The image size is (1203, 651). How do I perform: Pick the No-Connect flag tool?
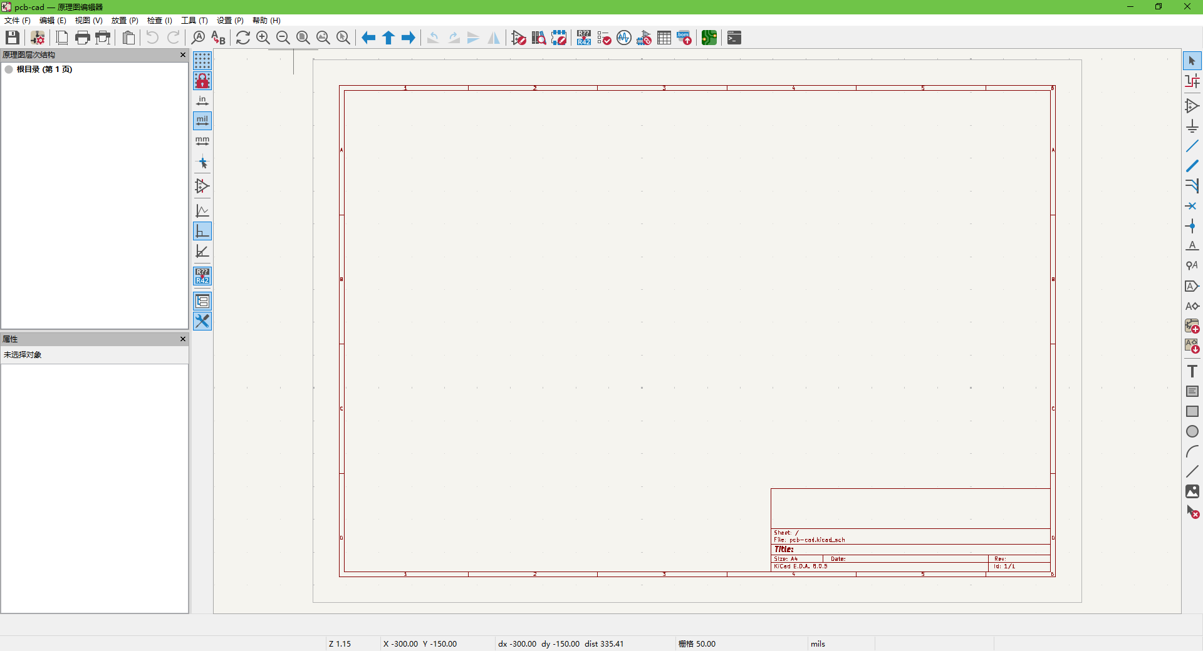pyautogui.click(x=1192, y=206)
